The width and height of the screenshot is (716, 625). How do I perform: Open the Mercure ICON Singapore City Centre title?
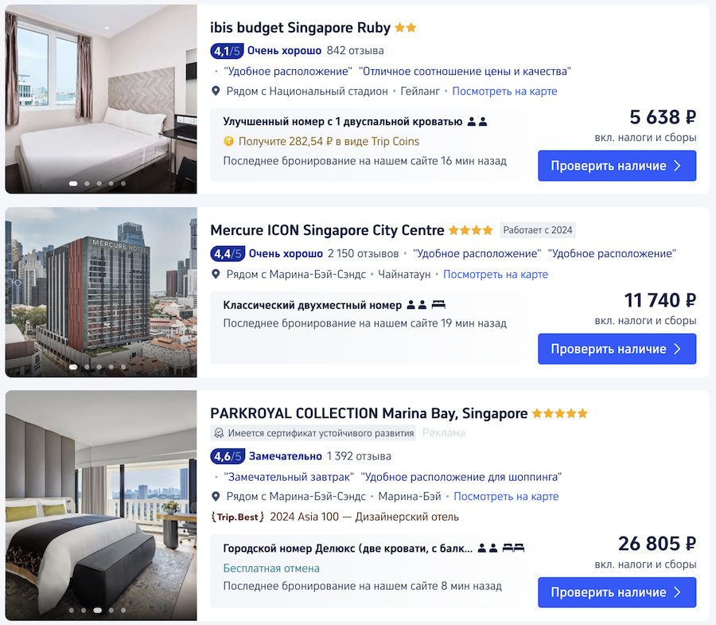pyautogui.click(x=327, y=230)
